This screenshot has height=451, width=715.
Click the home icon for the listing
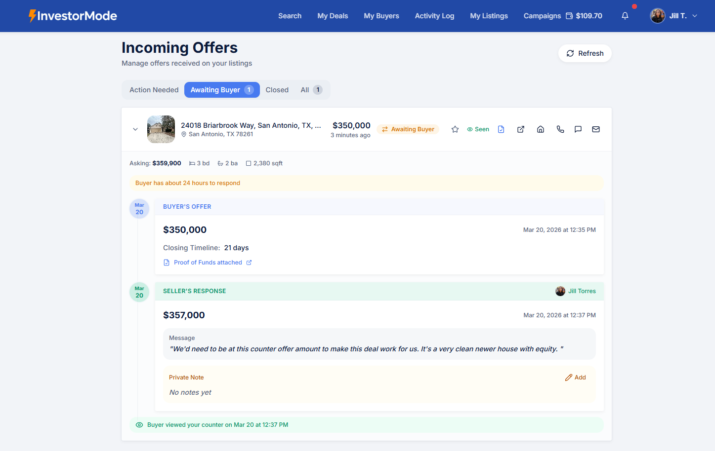click(x=540, y=129)
